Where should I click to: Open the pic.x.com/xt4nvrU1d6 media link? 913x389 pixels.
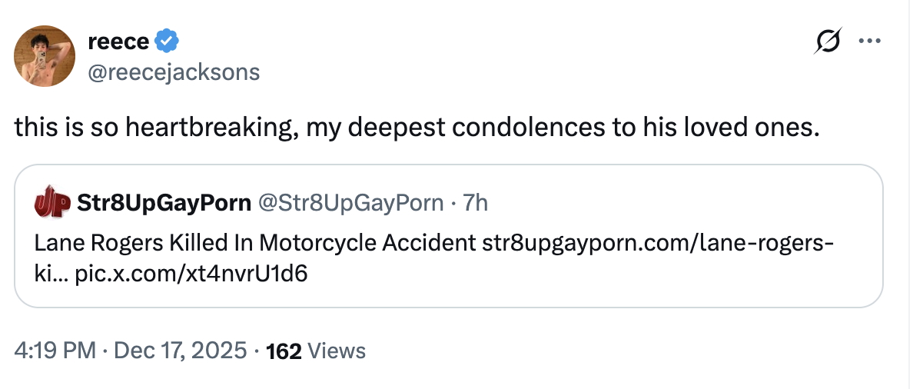pos(191,274)
